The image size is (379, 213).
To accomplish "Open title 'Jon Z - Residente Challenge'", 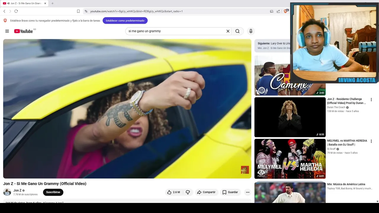I will point(346,101).
